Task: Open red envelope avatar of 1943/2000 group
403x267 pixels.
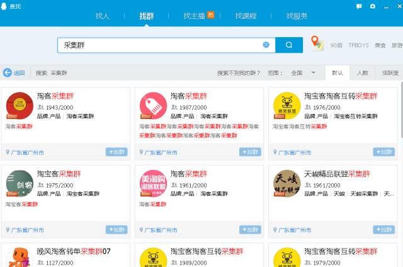Action: click(x=20, y=106)
